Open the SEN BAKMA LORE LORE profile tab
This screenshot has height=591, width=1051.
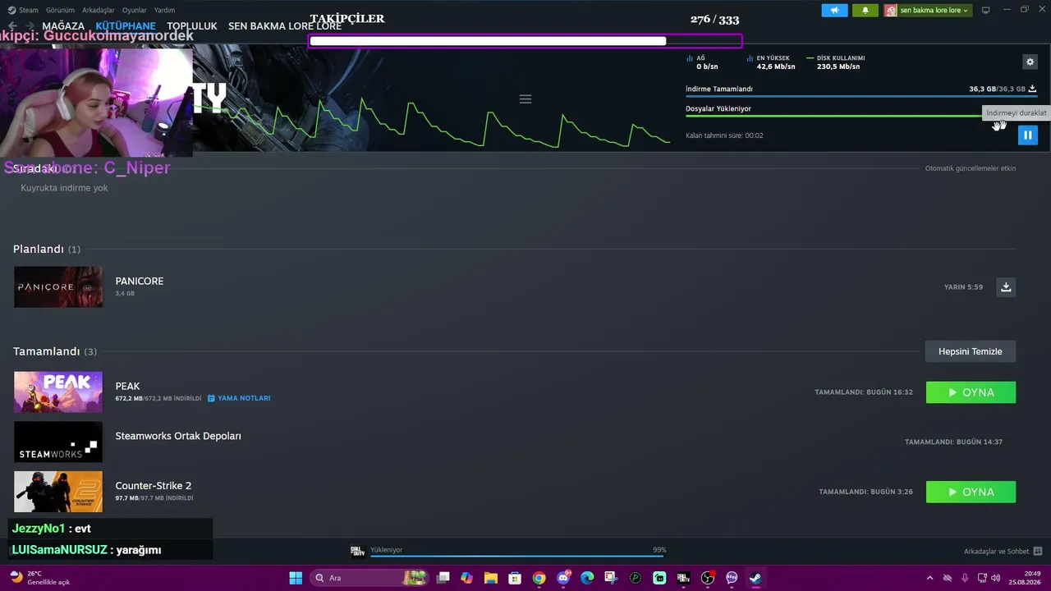(285, 26)
